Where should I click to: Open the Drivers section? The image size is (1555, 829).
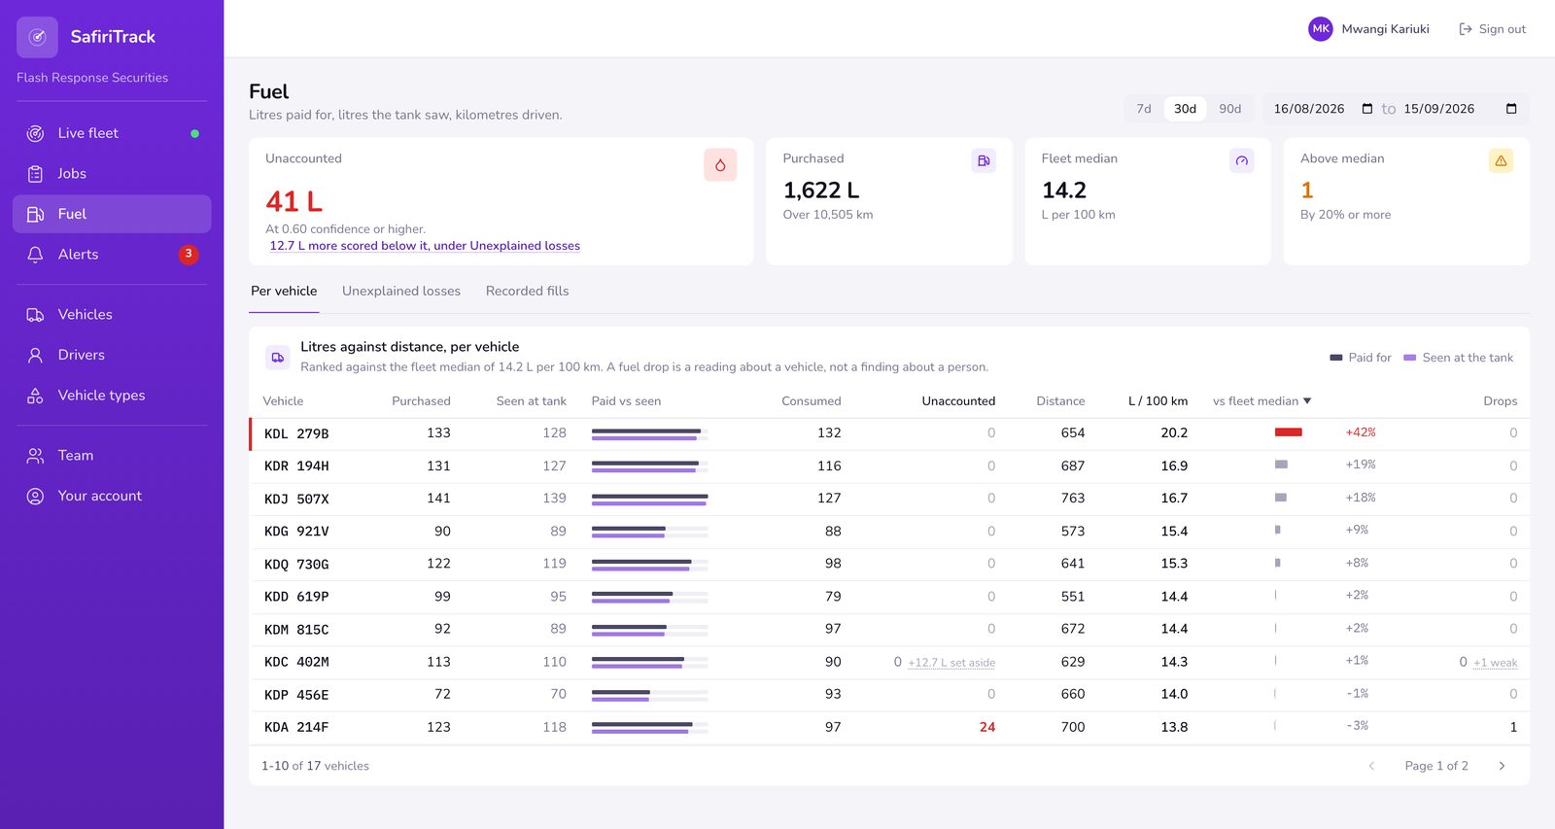(112, 355)
